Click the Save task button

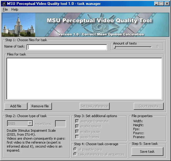click(147, 152)
